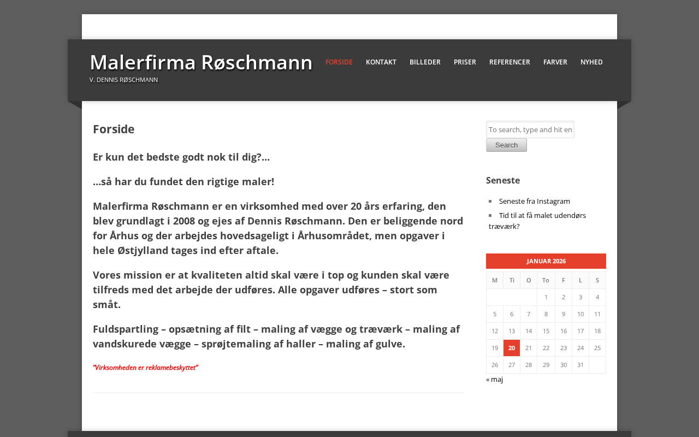The height and width of the screenshot is (437, 699).
Task: Go to the Kontakt page
Action: pyautogui.click(x=381, y=62)
